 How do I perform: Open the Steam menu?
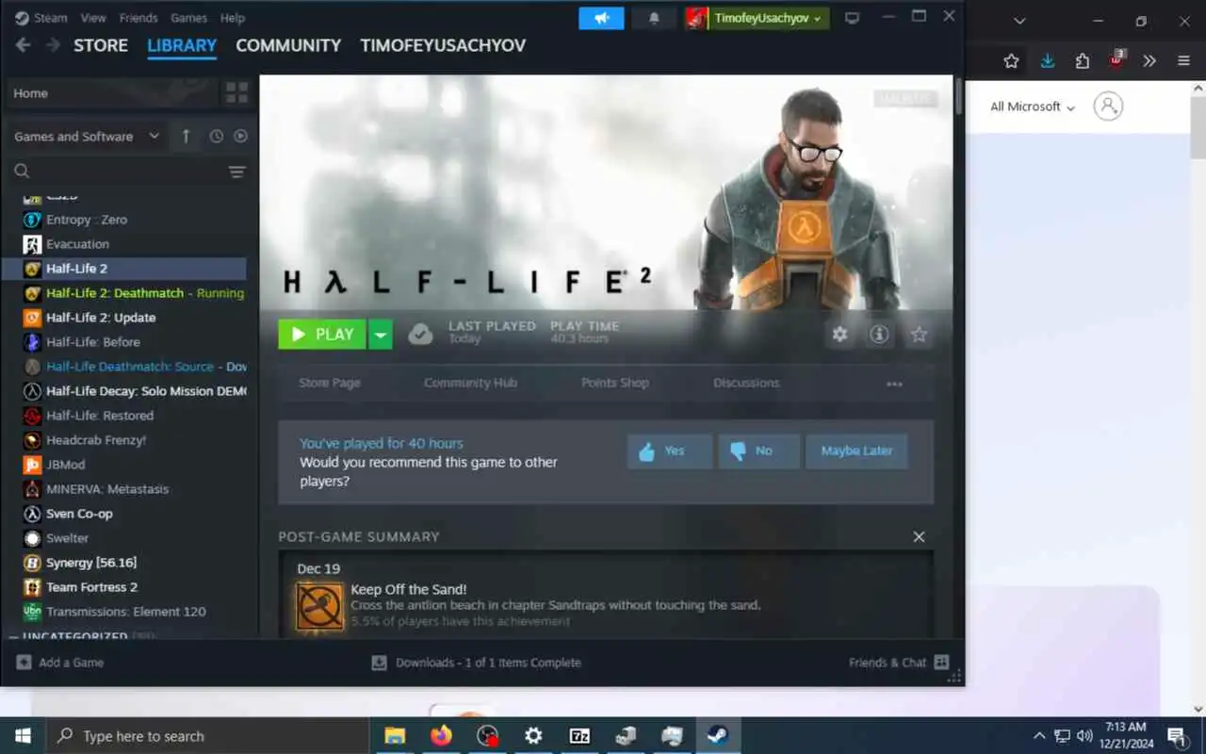(x=41, y=18)
